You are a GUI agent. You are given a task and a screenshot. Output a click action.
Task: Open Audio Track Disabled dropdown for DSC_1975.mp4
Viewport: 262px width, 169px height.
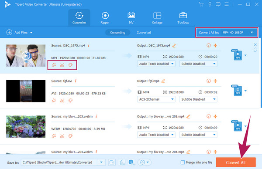click(156, 64)
